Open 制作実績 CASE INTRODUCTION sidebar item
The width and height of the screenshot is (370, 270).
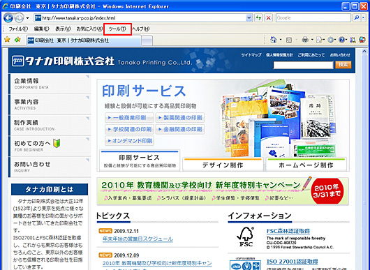tap(50, 125)
